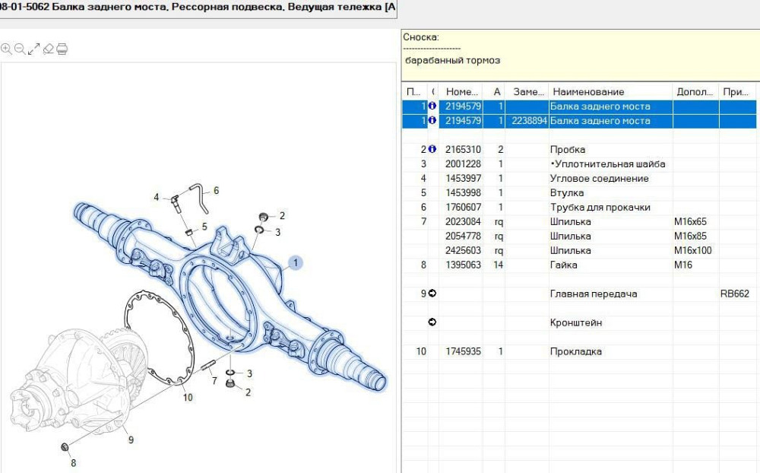Image resolution: width=760 pixels, height=473 pixels.
Task: Open info icon for Пробка row
Action: 432,150
